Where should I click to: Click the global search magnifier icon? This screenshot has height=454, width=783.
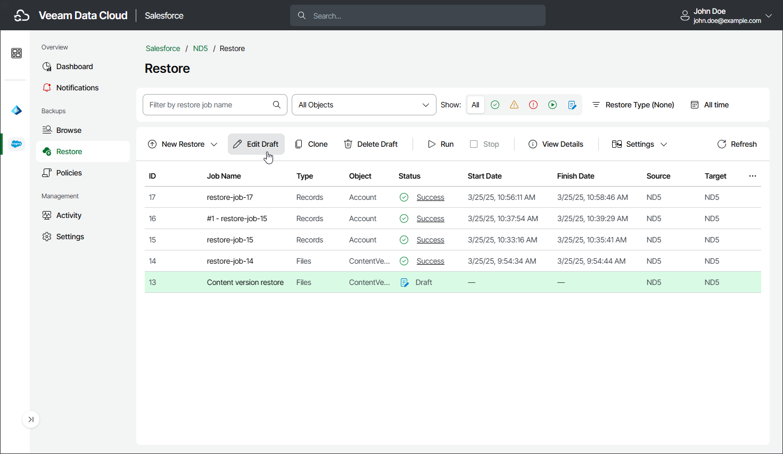[x=302, y=15]
